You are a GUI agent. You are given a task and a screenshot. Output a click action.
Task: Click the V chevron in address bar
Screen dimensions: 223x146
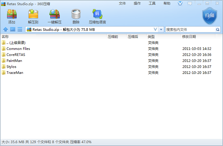(x=155, y=29)
